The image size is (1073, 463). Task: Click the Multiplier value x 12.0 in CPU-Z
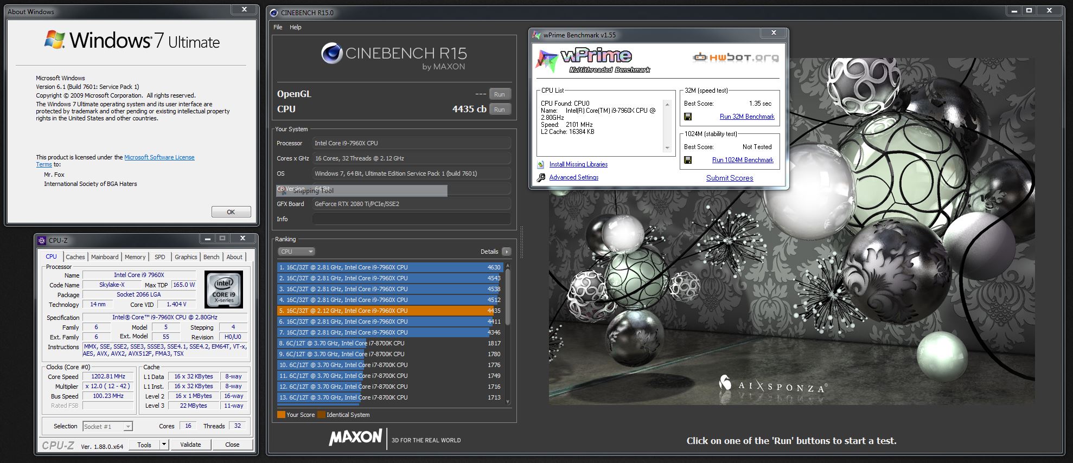coord(108,386)
